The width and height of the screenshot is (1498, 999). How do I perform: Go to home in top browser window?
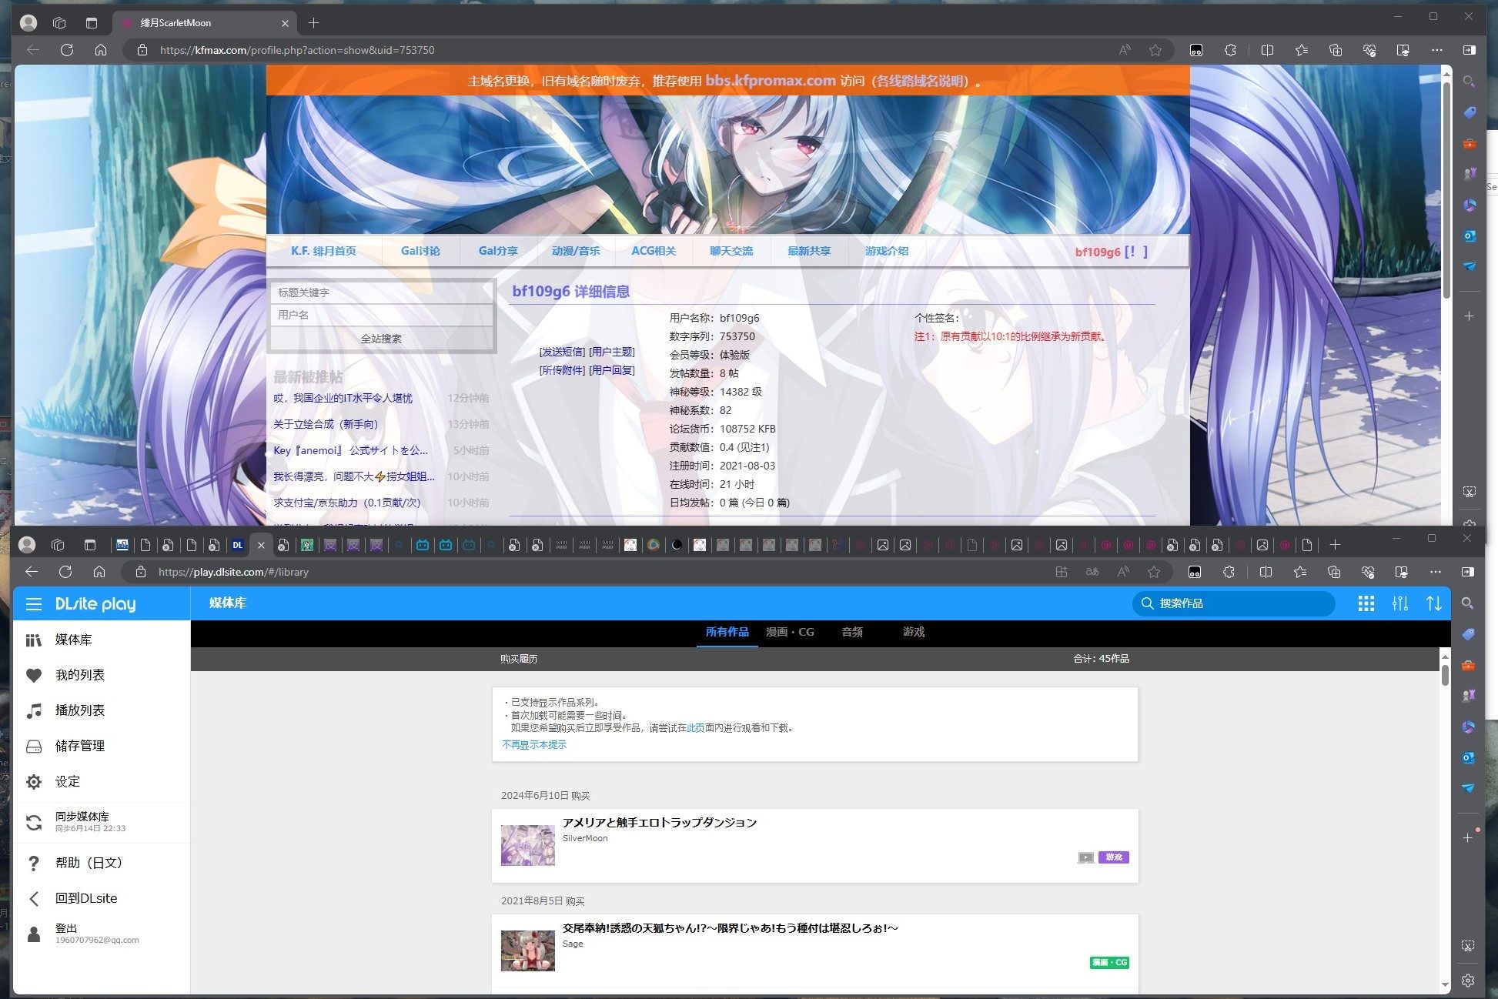click(x=101, y=50)
